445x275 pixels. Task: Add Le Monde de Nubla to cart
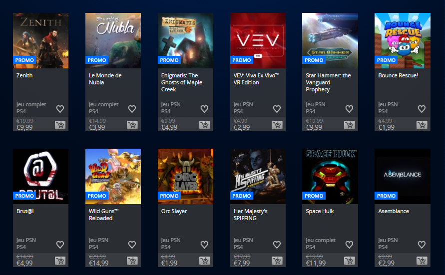pos(132,125)
